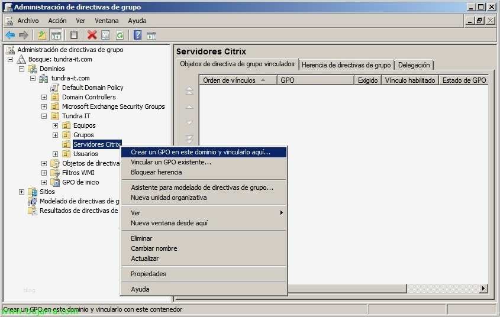Click the Properties sheet toolbar icon
Image resolution: width=500 pixels, height=317 pixels.
pos(105,35)
